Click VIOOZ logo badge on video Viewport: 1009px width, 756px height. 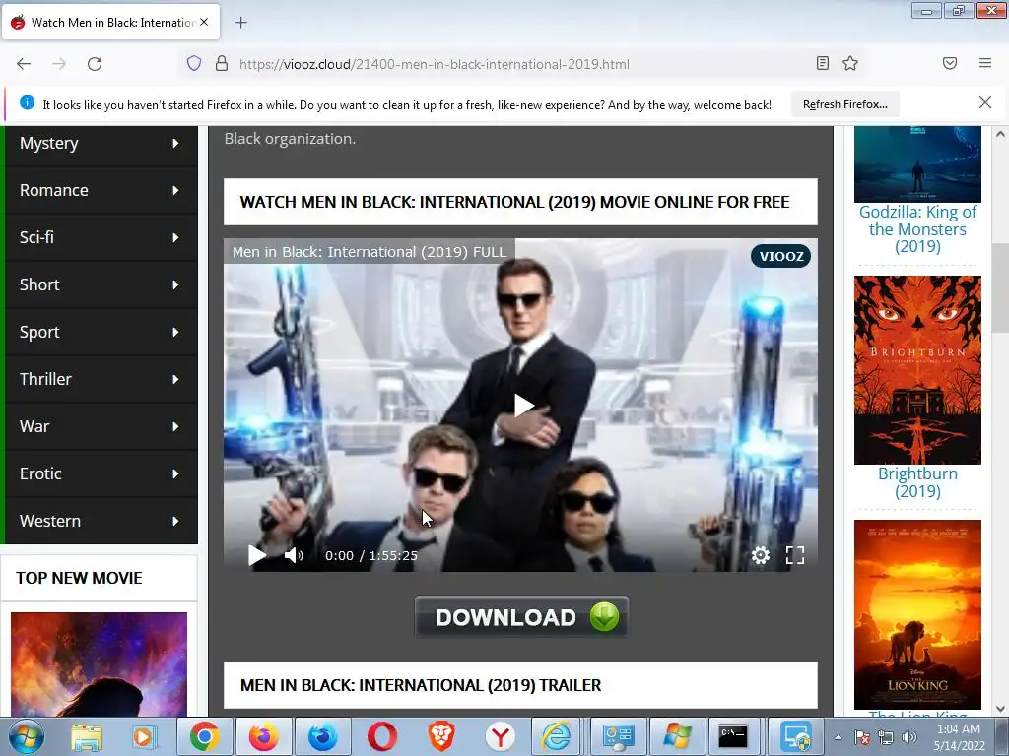[780, 256]
